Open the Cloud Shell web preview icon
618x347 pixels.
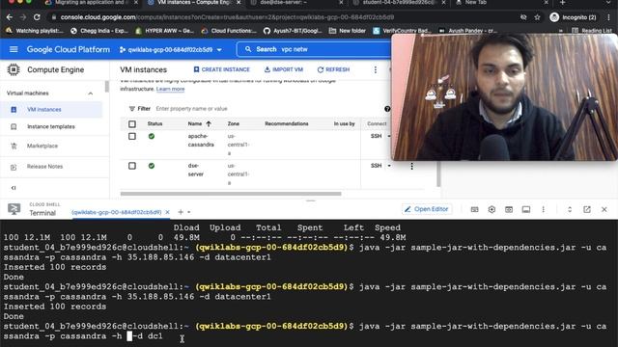point(509,209)
